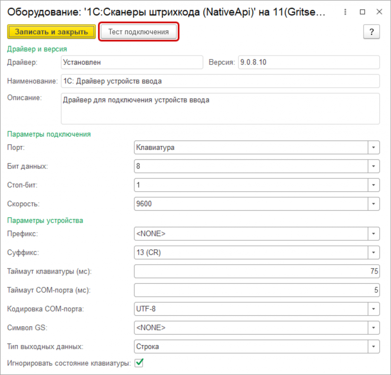Screen dimensions: 391x375
Task: Expand the 'Стоп-бит' dropdown arrow
Action: point(373,185)
